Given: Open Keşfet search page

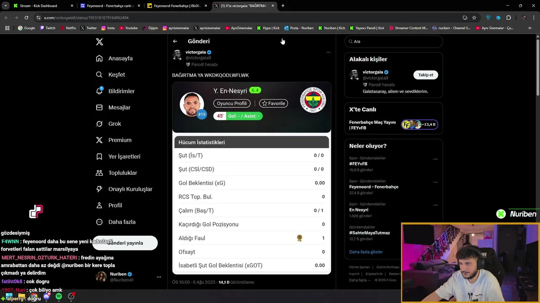Looking at the screenshot, I should pyautogui.click(x=111, y=74).
